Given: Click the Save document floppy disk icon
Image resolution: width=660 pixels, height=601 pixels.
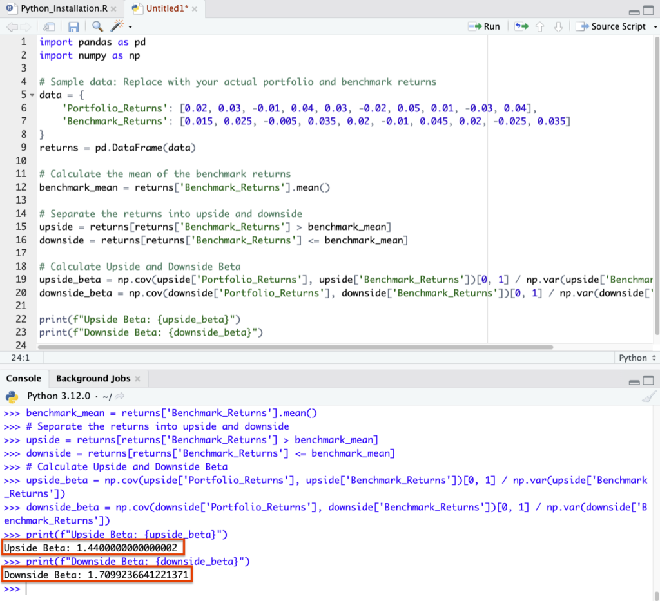Looking at the screenshot, I should pos(73,26).
